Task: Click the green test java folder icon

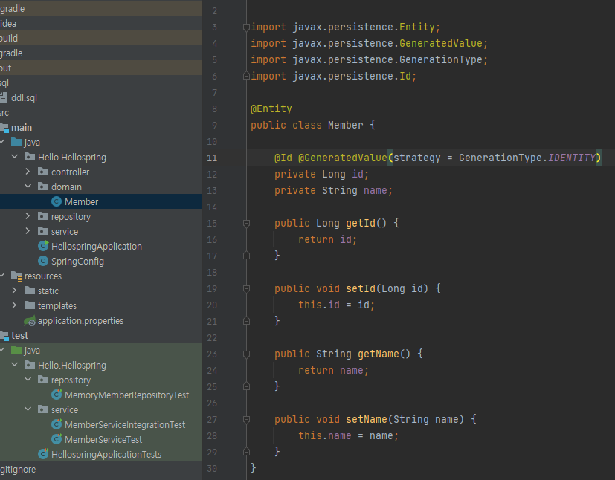Action: coord(16,350)
